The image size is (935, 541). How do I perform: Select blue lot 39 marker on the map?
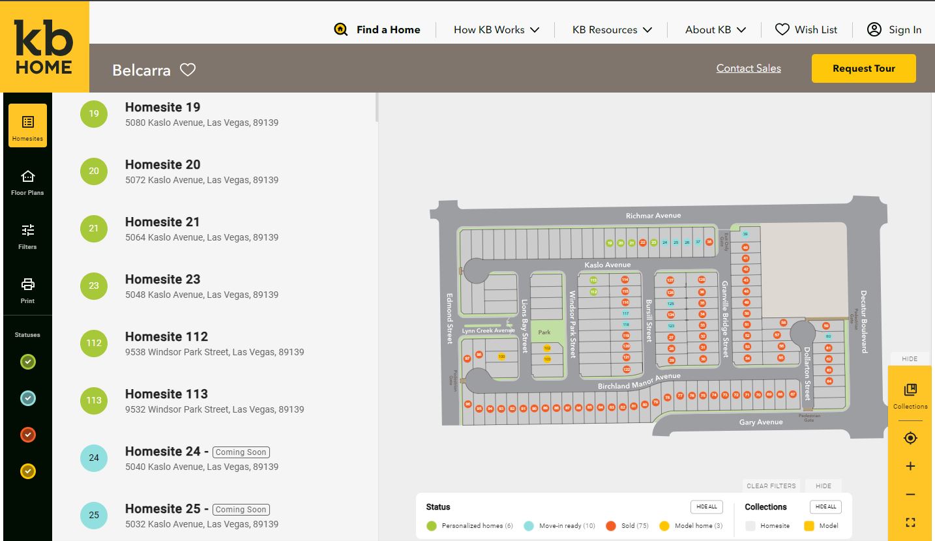pos(745,234)
